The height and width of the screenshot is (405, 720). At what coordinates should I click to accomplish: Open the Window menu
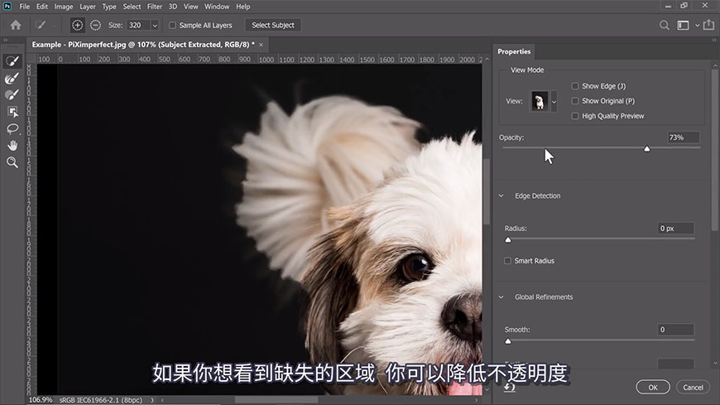pos(217,7)
